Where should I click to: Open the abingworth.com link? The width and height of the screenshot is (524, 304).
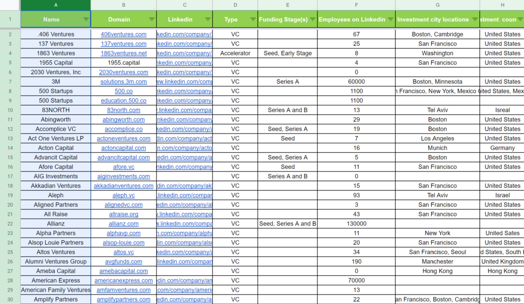coord(124,119)
